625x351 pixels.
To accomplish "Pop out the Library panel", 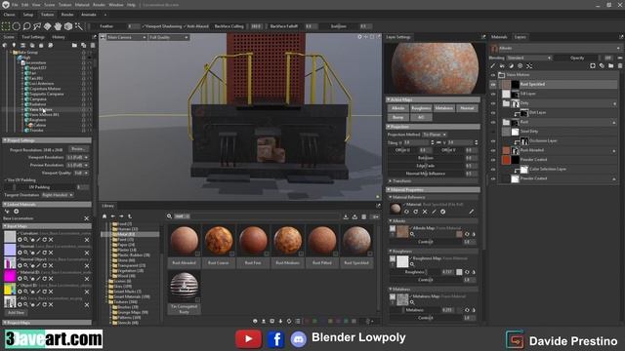I will coord(378,206).
